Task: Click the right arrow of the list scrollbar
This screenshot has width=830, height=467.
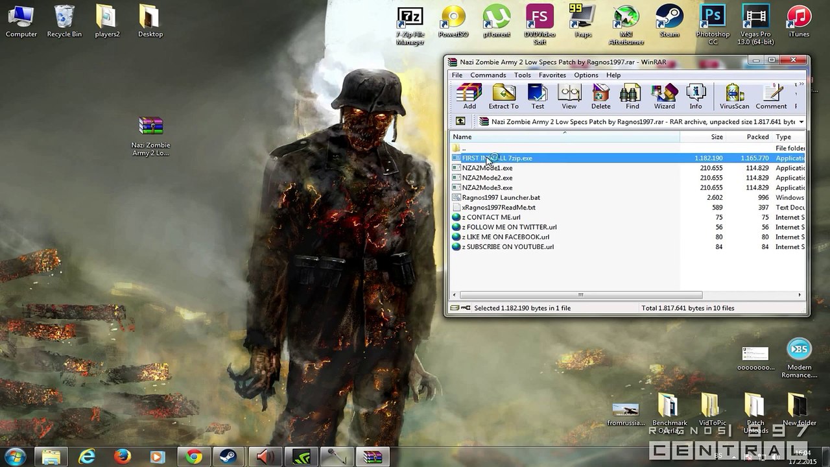Action: pyautogui.click(x=800, y=295)
